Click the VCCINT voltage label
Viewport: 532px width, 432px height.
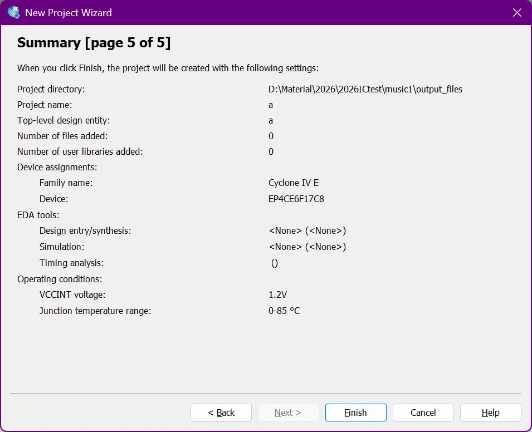[x=72, y=294]
